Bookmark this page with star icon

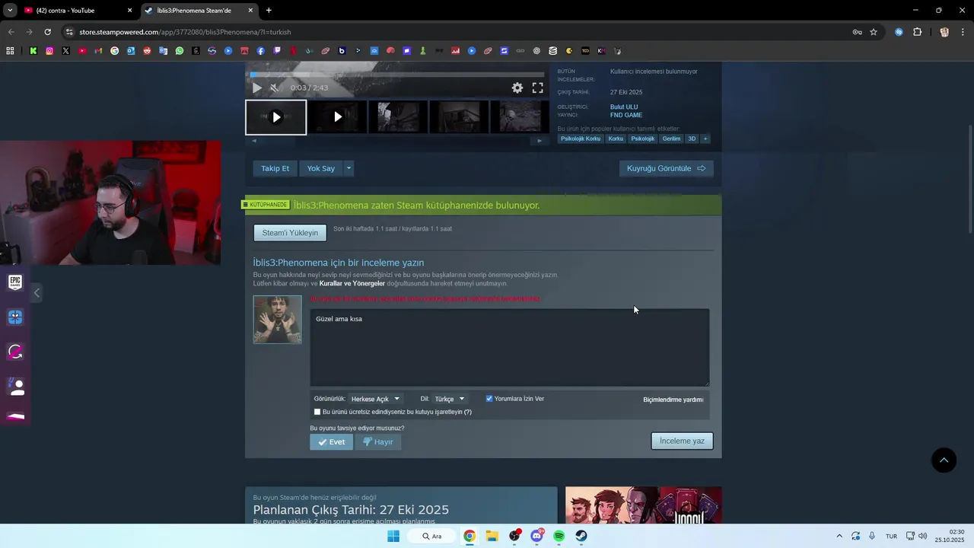coord(874,32)
